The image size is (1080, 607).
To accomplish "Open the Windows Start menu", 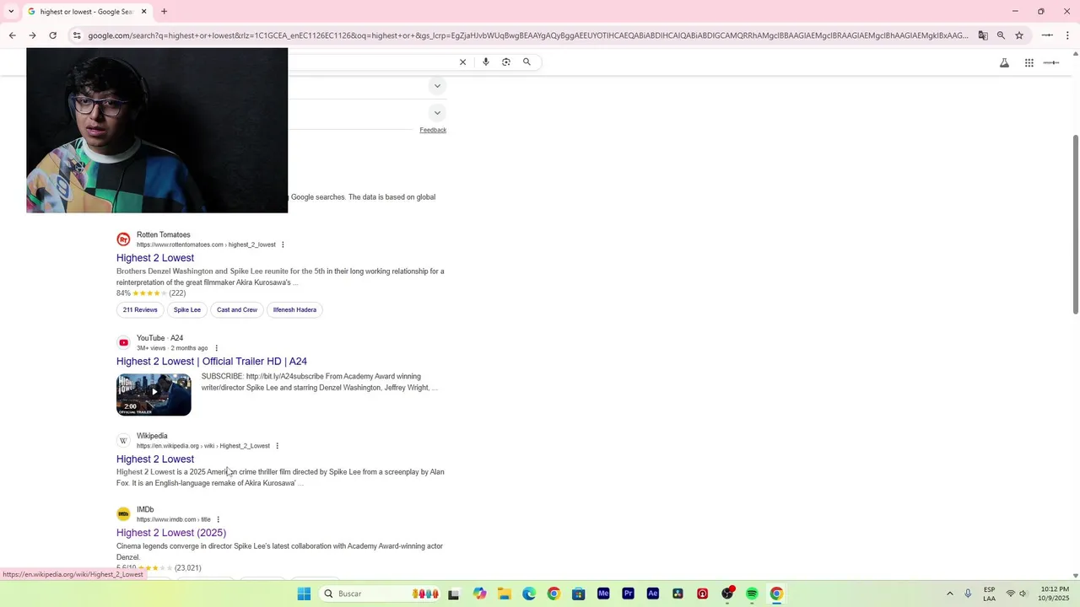I will pos(304,594).
